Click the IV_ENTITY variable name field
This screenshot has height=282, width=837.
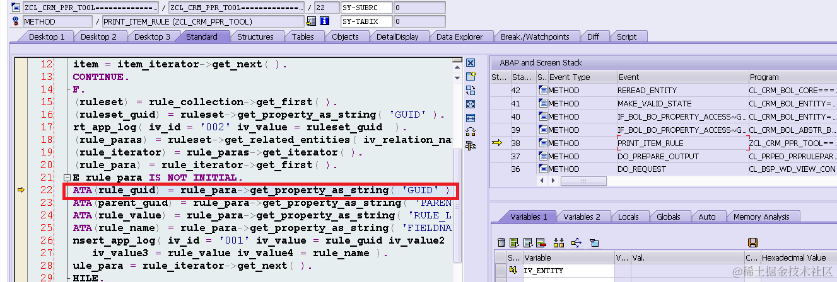click(568, 270)
